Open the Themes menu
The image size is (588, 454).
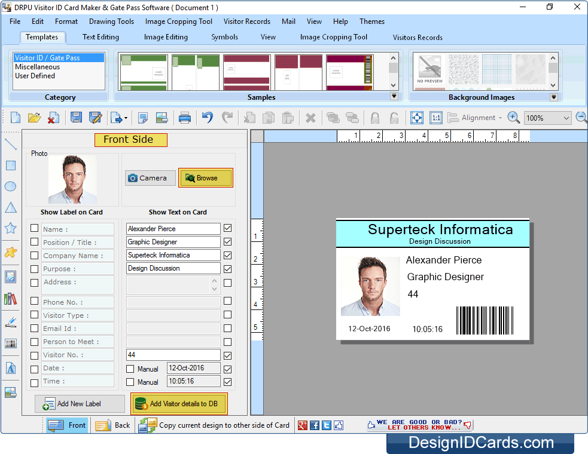pyautogui.click(x=372, y=22)
